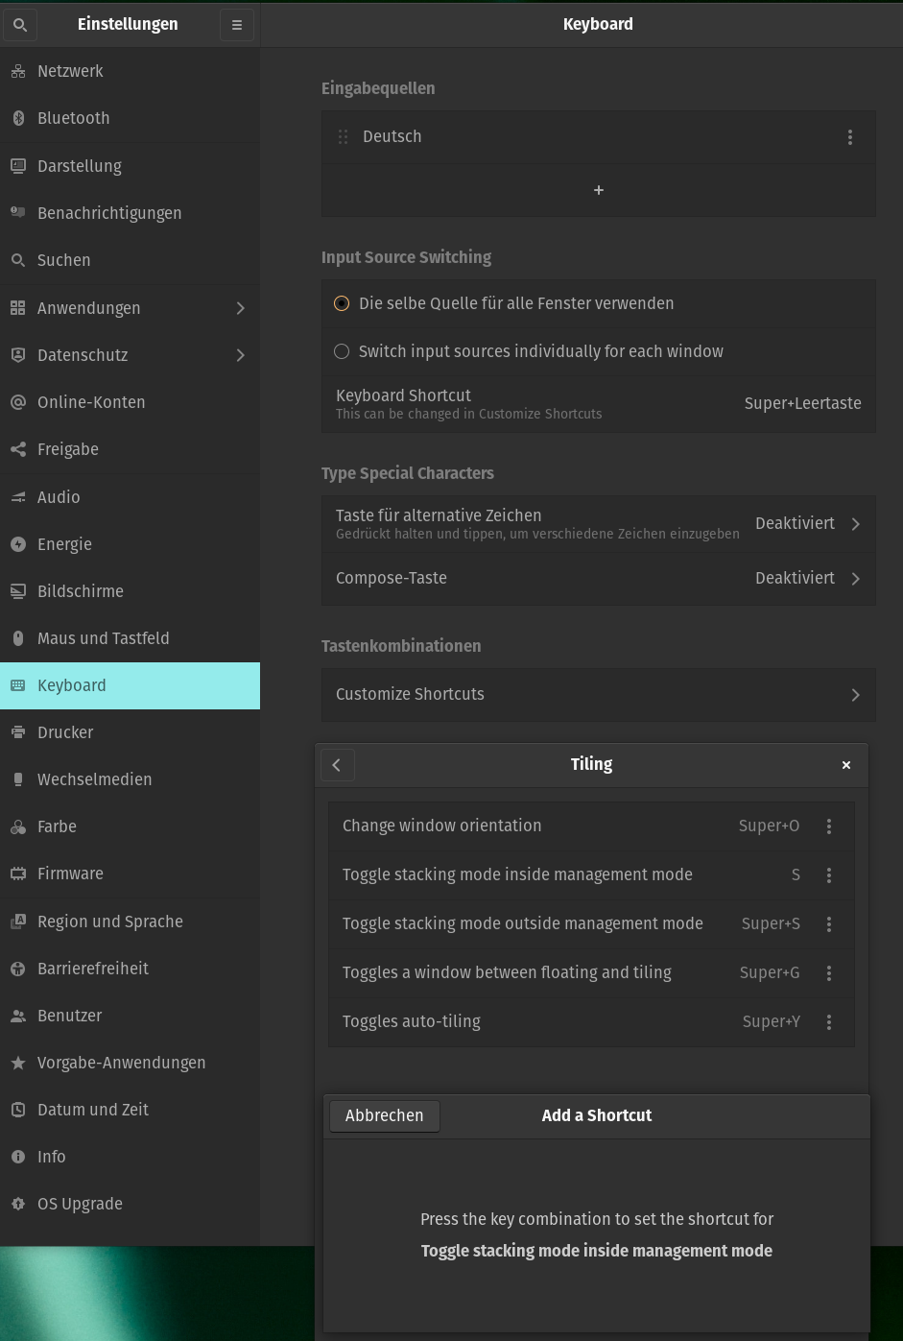The height and width of the screenshot is (1341, 903).
Task: Click the search icon in Einstellungen header
Action: click(x=20, y=25)
